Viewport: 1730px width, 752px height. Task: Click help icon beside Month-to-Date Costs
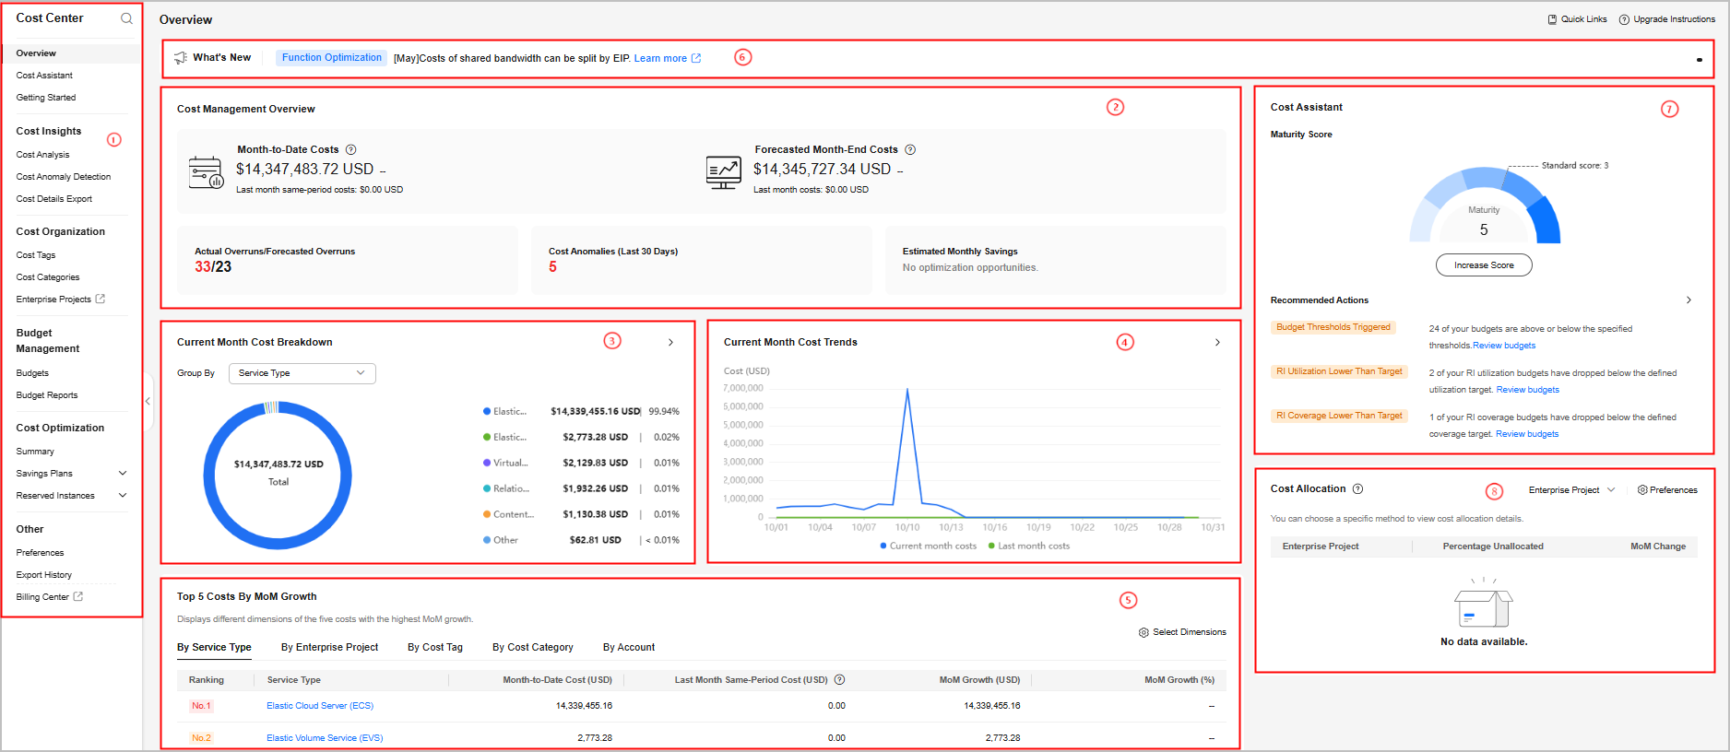350,149
